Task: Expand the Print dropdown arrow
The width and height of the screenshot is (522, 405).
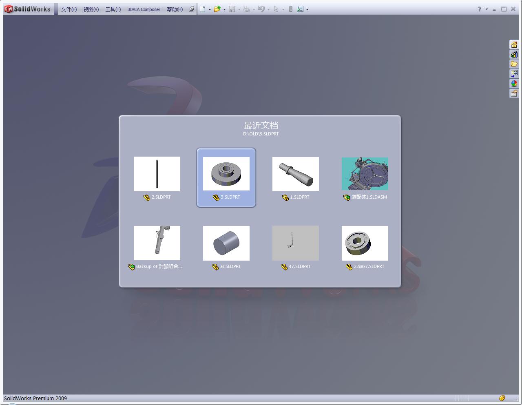Action: point(254,9)
